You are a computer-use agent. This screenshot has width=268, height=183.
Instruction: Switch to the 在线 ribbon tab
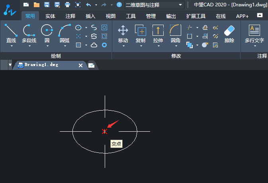pos(221,16)
